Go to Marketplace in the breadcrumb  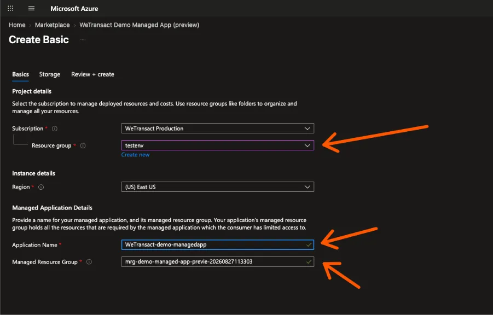pos(52,25)
